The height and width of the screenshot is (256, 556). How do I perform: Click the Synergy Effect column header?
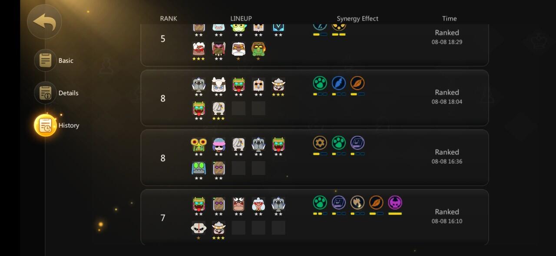click(357, 19)
